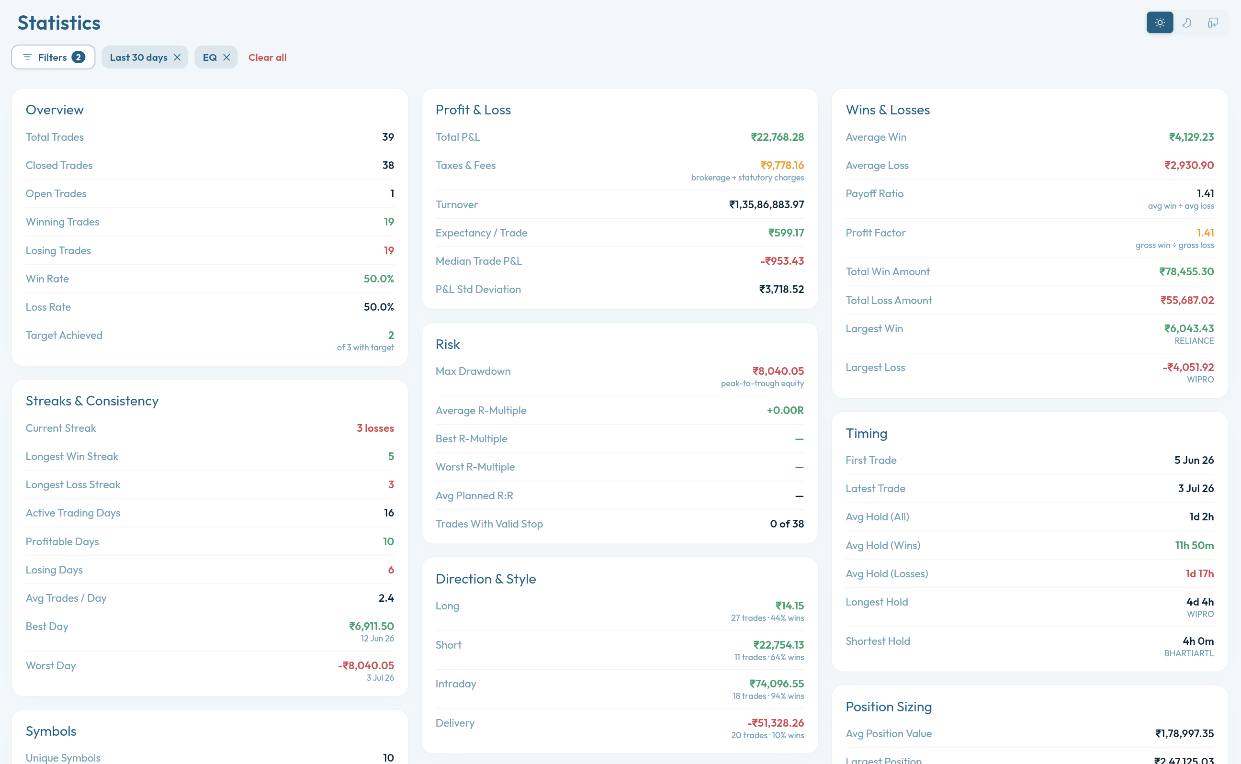Screen dimensions: 1241x764
Task: Click P&L Std Deviation value ₹3,718.52
Action: [x=782, y=289]
